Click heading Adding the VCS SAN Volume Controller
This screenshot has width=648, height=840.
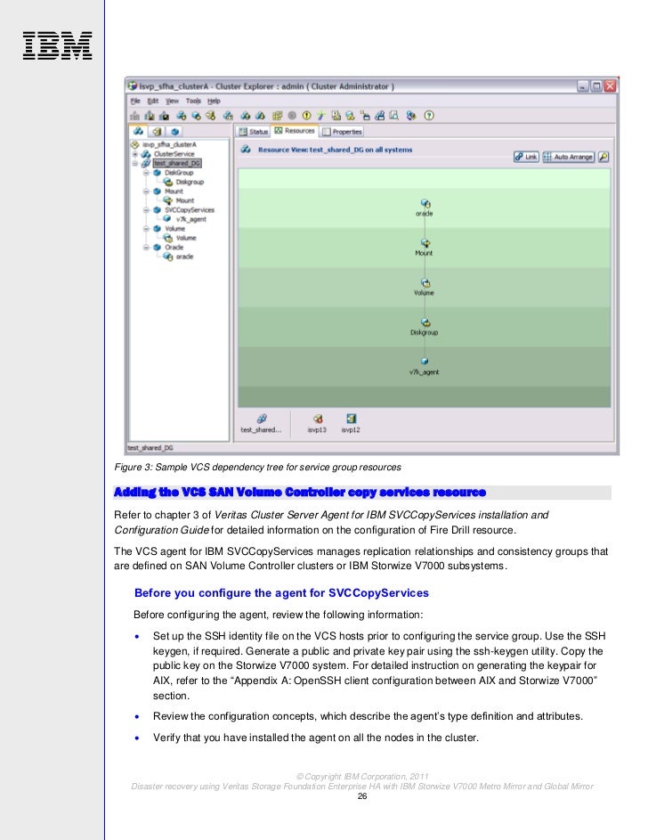[300, 493]
